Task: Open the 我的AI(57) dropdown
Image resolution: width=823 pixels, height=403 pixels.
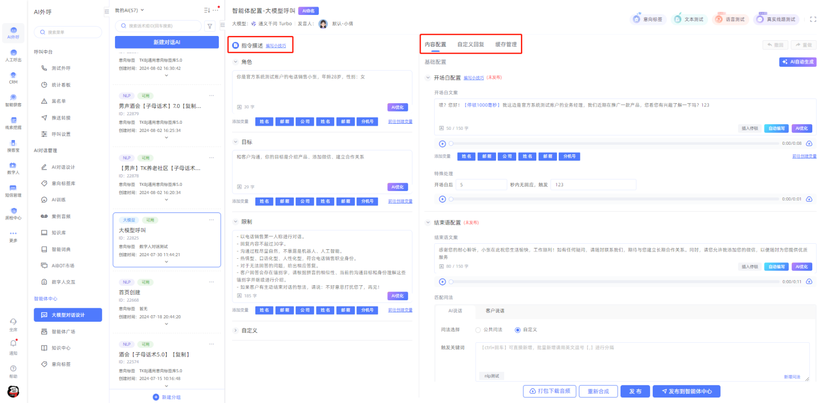Action: tap(130, 10)
